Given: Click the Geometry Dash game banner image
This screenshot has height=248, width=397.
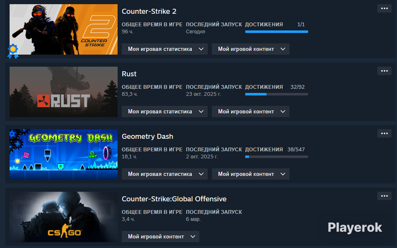Looking at the screenshot, I should 63,154.
